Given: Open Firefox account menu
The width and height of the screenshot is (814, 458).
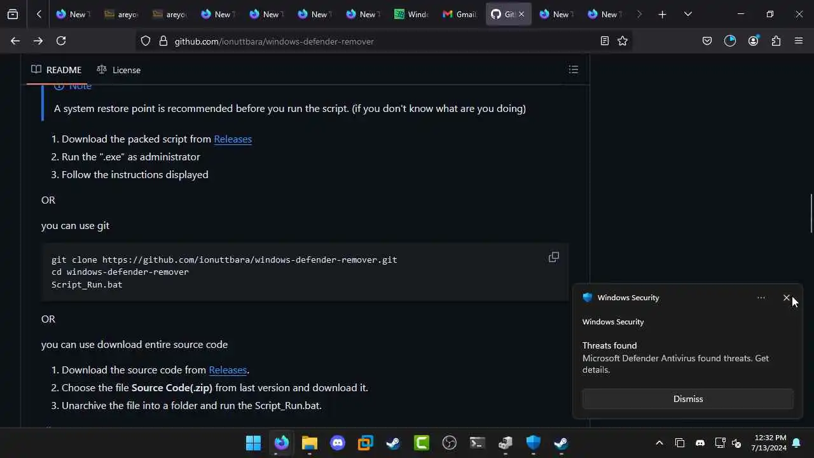Looking at the screenshot, I should click(x=754, y=41).
